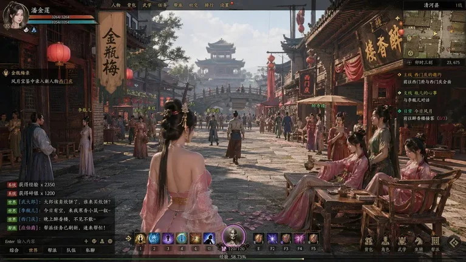Click the skill bar arrow toggle icon
This screenshot has width=466, height=262.
[129, 238]
